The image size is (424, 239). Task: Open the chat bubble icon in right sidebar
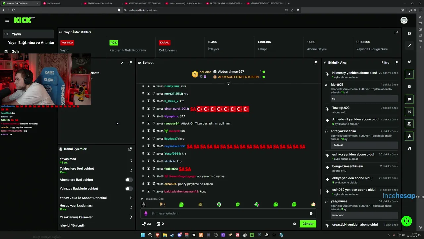[x=409, y=99]
